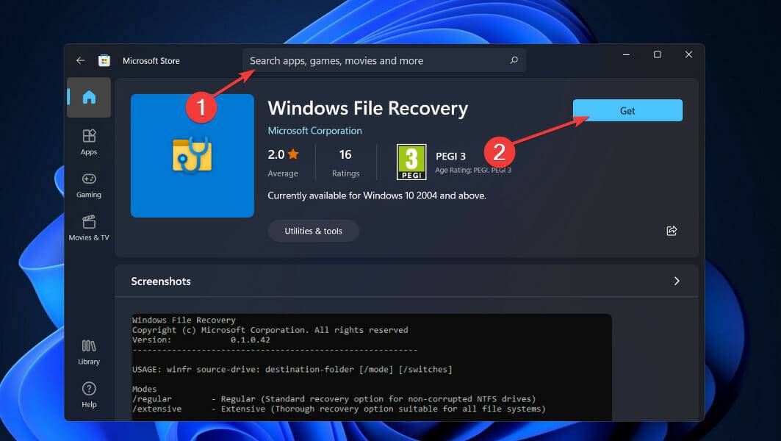Click Get to install Windows File Recovery
The width and height of the screenshot is (781, 441).
tap(627, 110)
